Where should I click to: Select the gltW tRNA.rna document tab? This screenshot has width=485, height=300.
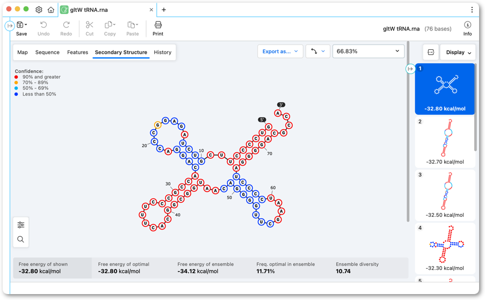(107, 10)
